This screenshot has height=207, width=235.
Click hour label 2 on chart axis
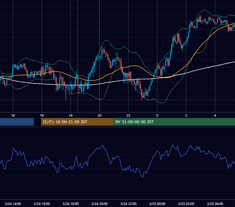tap(186, 116)
